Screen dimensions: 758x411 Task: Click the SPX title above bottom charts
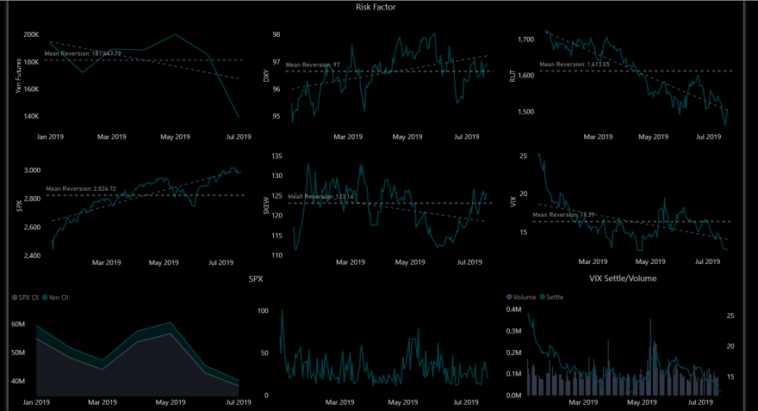point(256,279)
